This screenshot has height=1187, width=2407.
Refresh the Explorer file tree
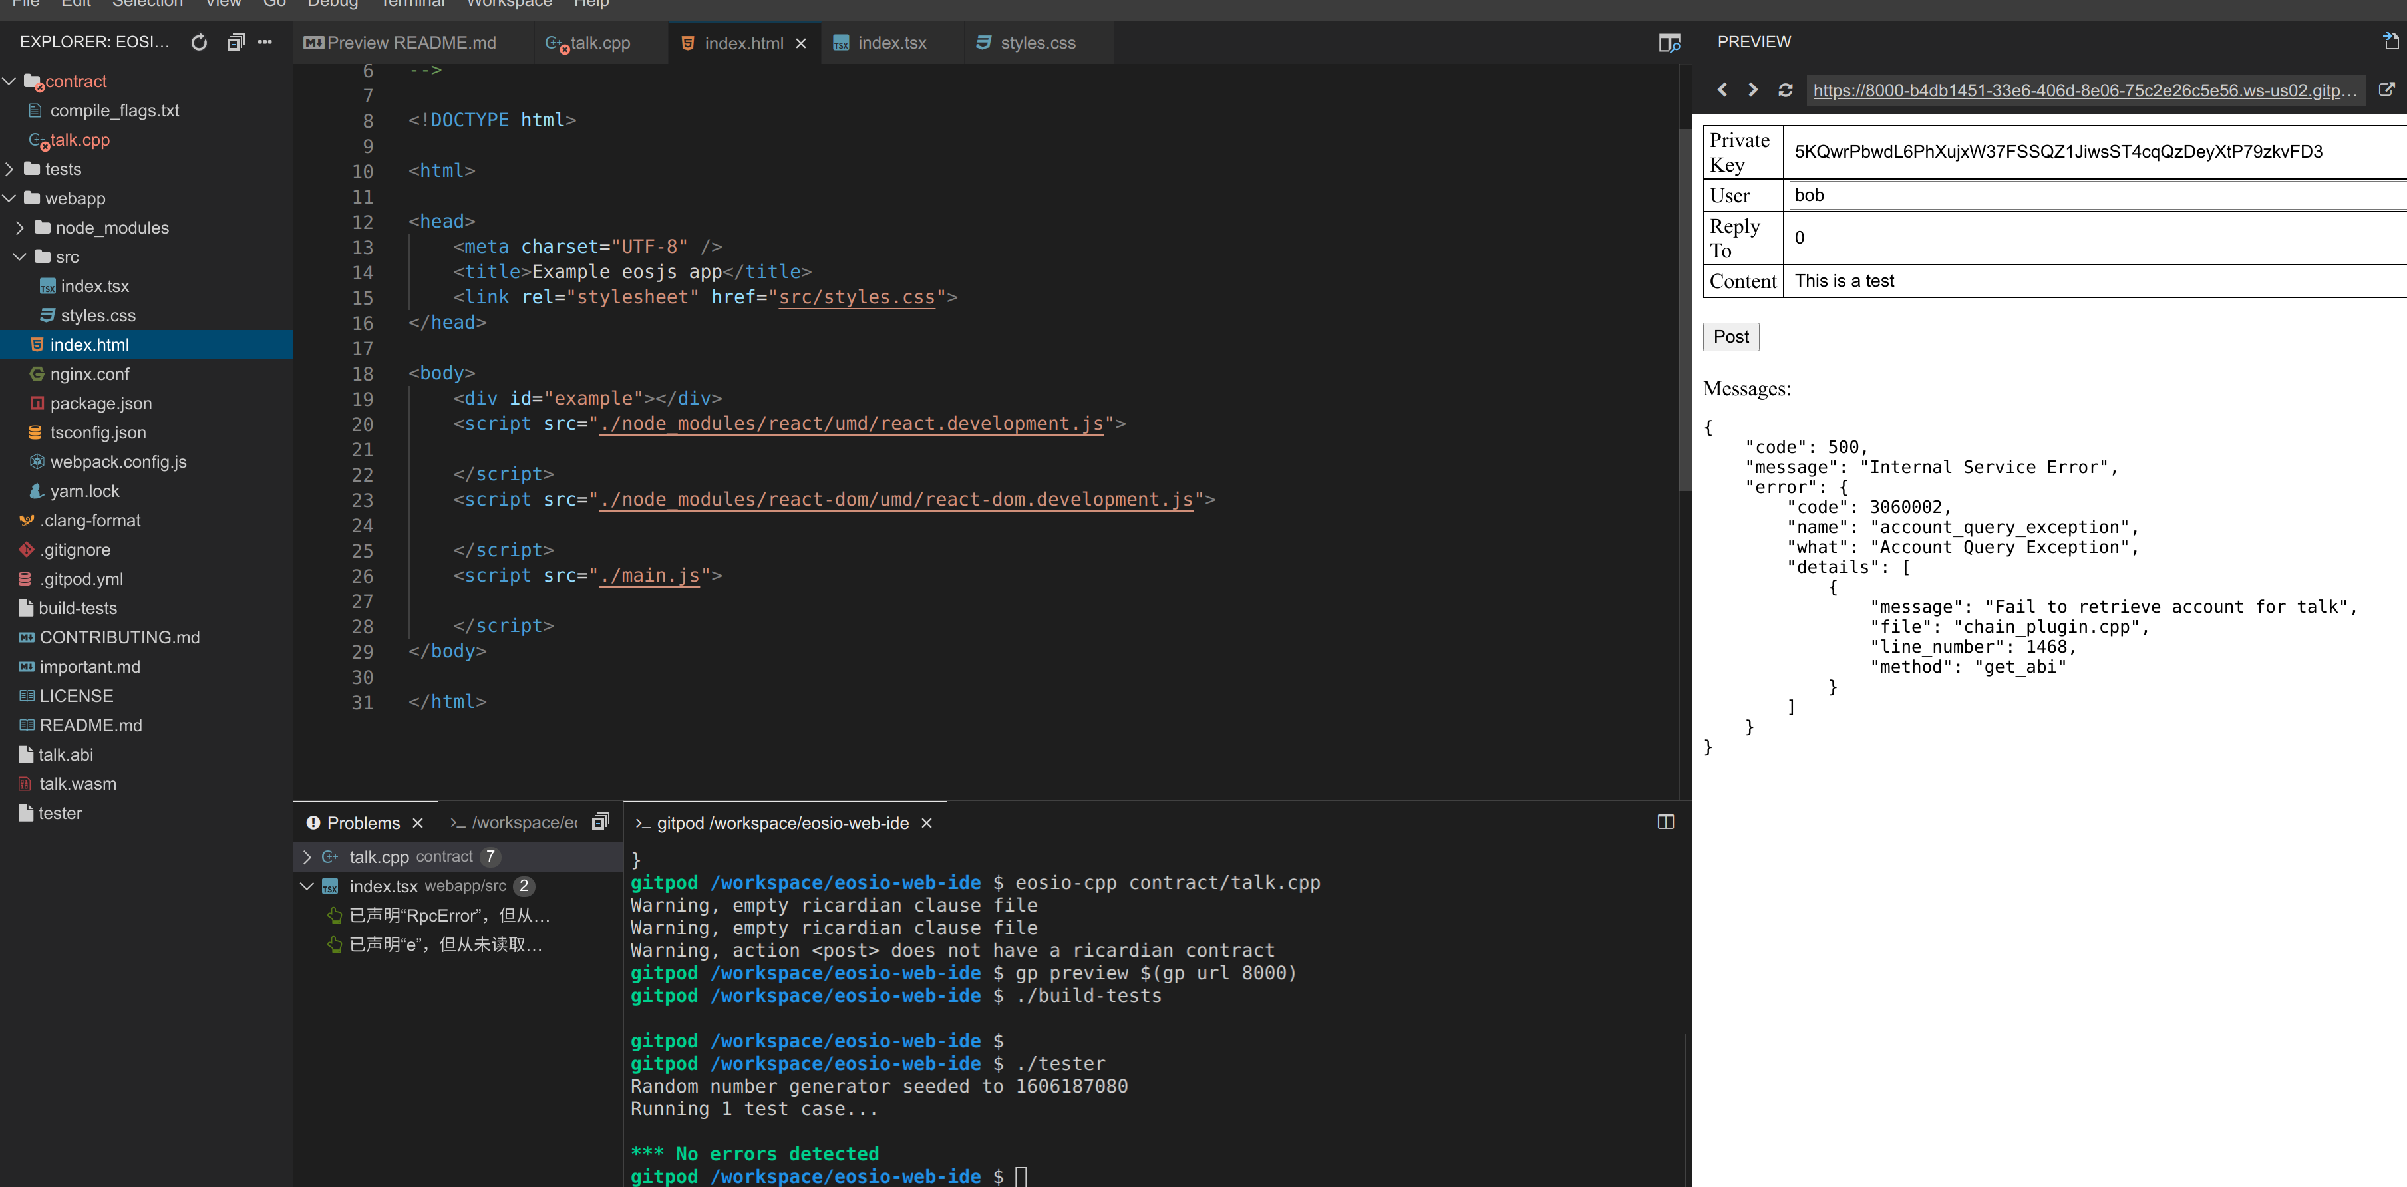click(199, 42)
